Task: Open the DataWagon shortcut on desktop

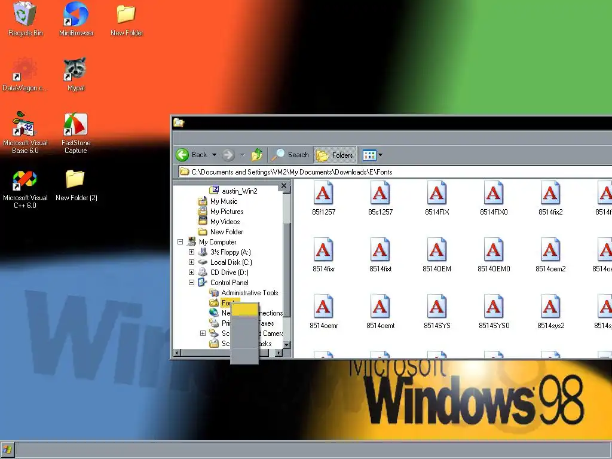Action: click(x=25, y=74)
